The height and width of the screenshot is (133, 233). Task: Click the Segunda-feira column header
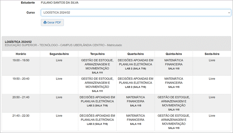[59, 54]
